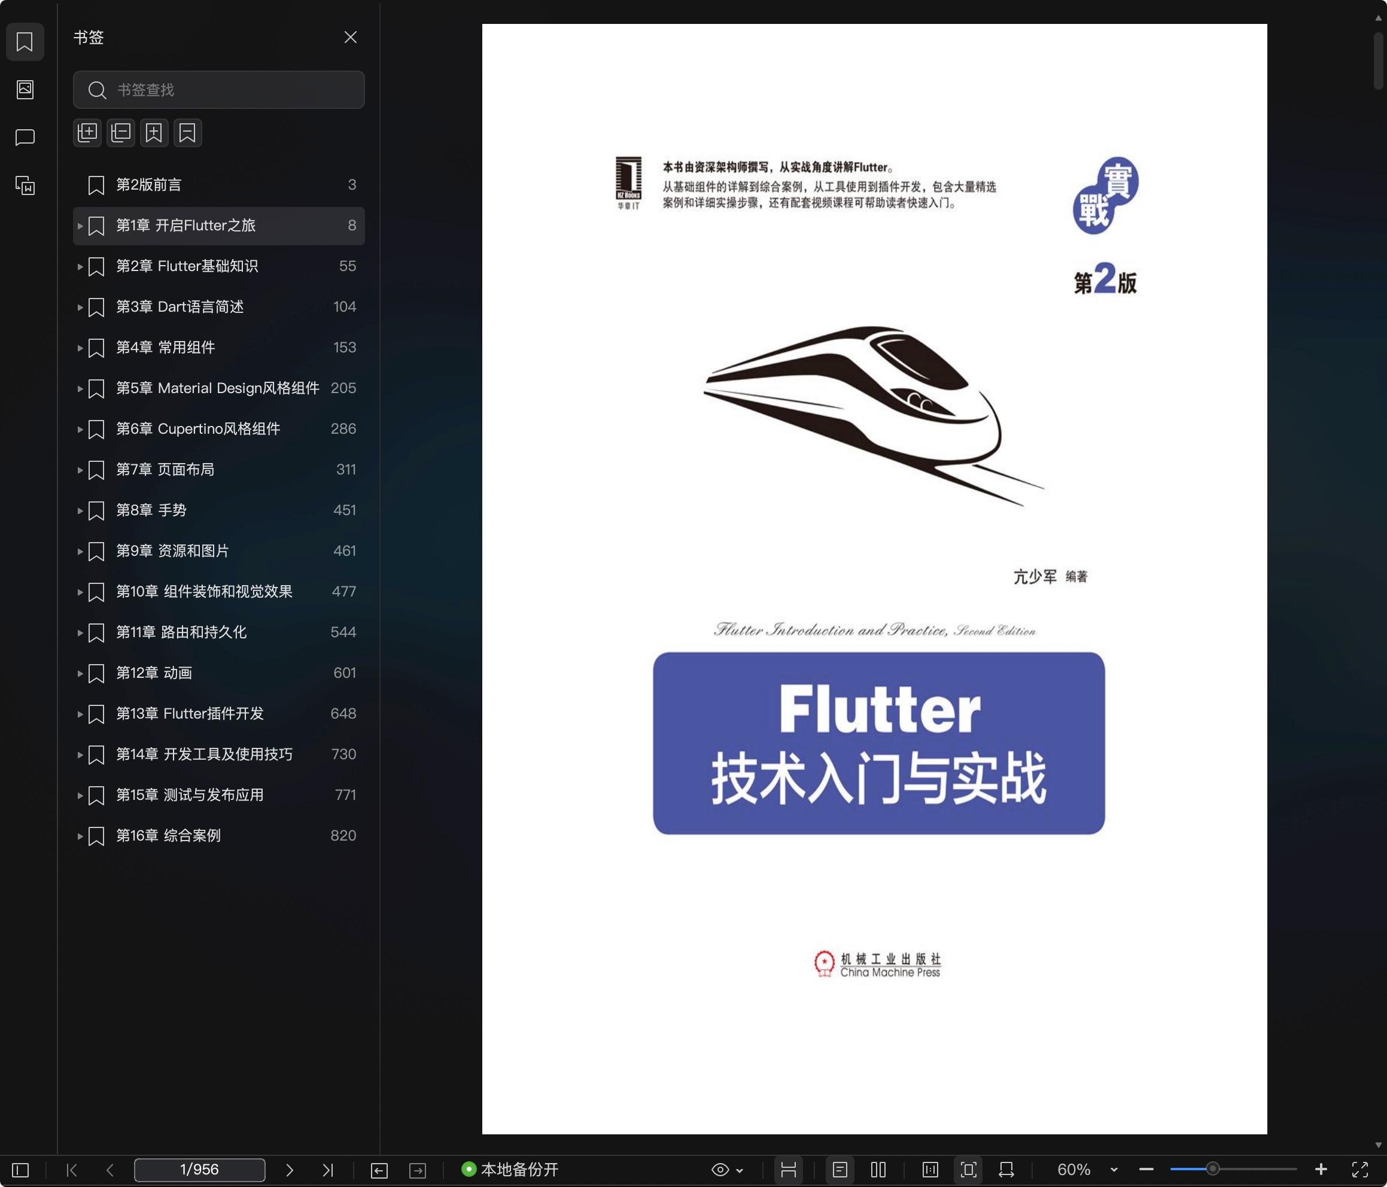Expand 第3章 Dart语言简述 bookmark

80,308
